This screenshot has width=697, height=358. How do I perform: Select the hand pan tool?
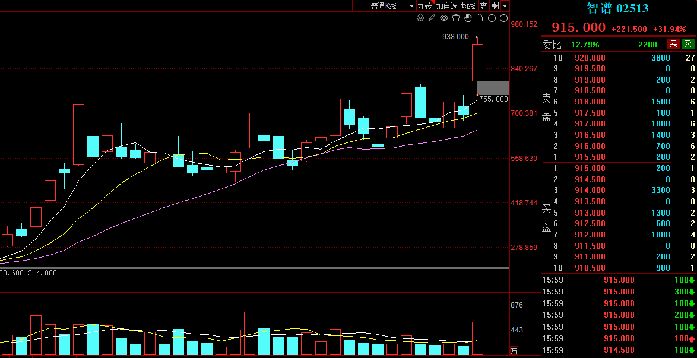click(468, 18)
